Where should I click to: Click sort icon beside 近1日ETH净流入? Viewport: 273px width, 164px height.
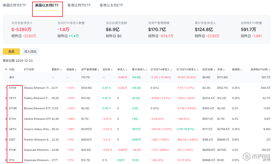point(171,70)
